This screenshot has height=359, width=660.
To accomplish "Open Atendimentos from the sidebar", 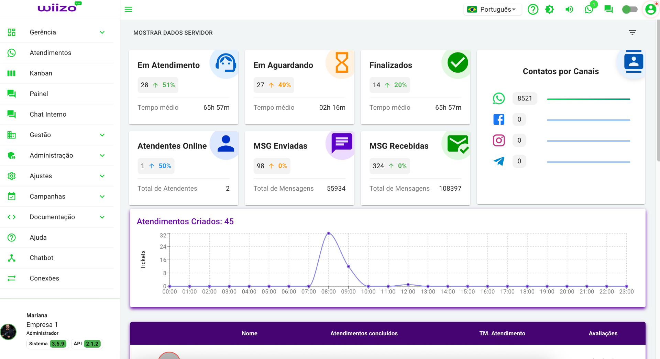I will (51, 53).
